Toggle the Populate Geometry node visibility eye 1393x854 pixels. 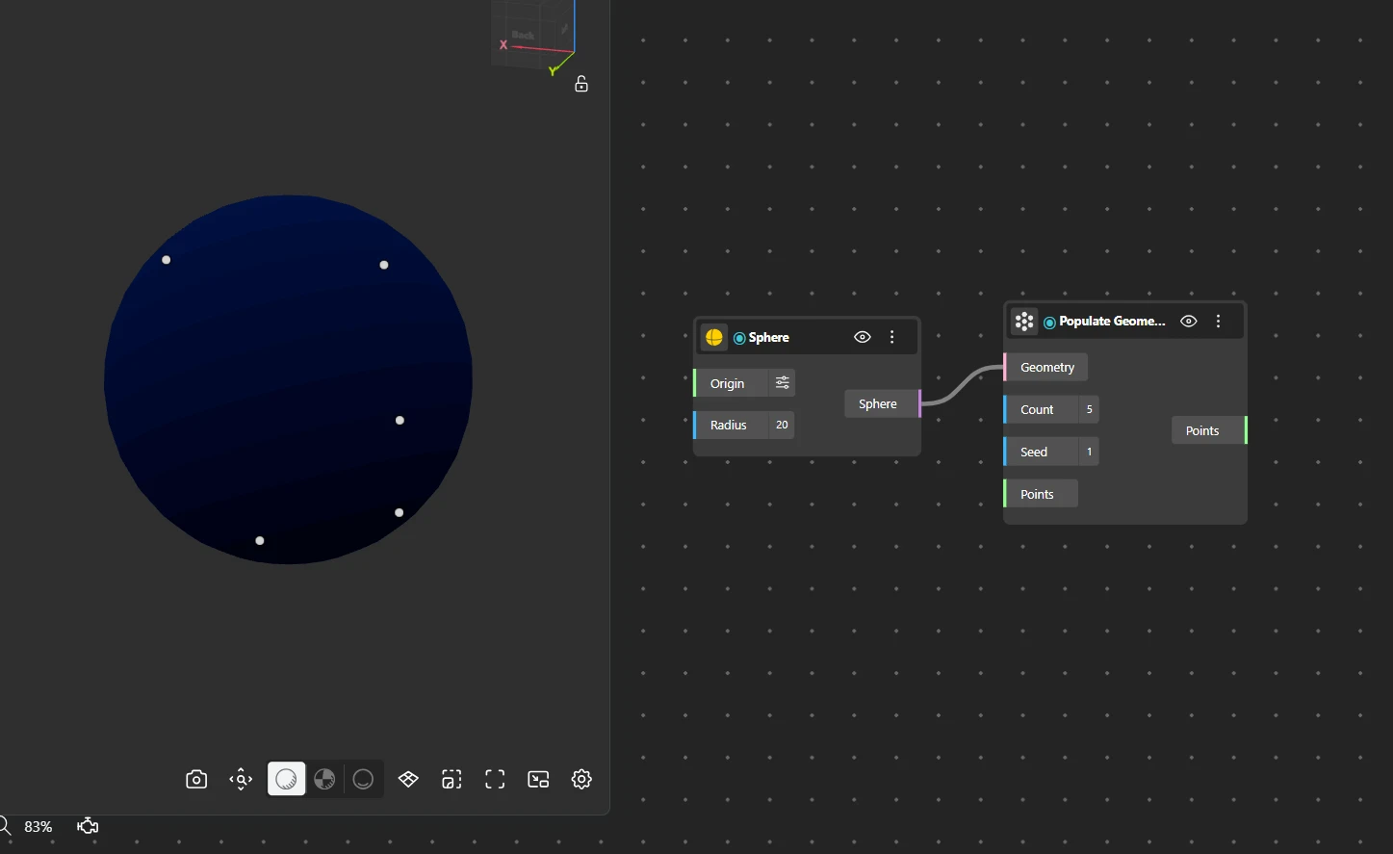coord(1189,322)
